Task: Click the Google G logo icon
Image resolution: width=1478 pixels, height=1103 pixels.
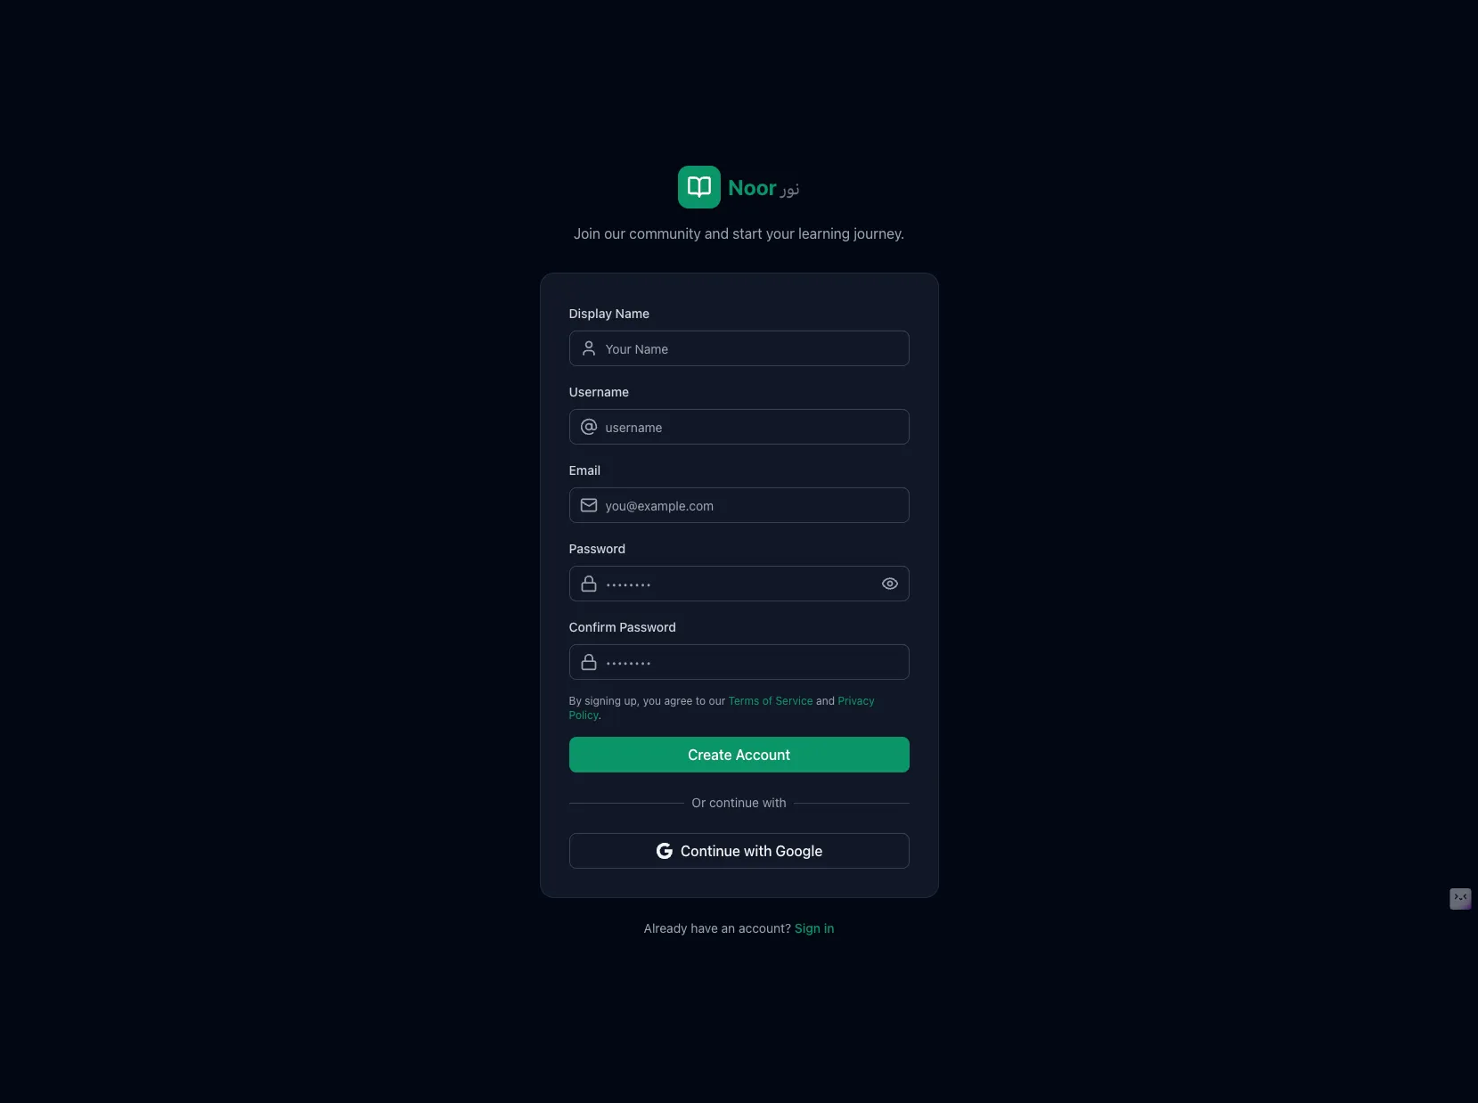Action: (665, 851)
